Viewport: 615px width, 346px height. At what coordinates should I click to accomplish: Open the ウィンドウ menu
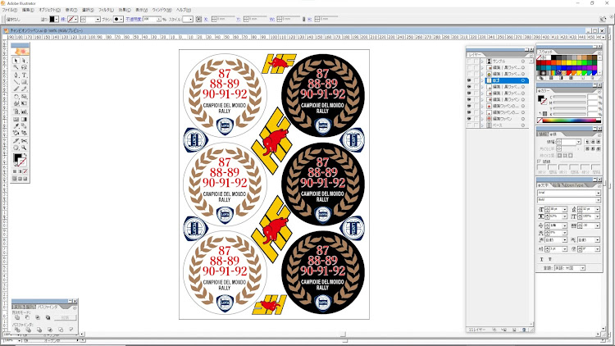(x=162, y=10)
